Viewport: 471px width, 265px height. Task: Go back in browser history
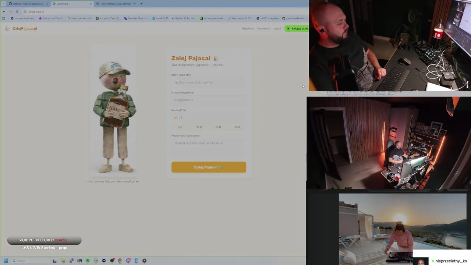coord(4,11)
